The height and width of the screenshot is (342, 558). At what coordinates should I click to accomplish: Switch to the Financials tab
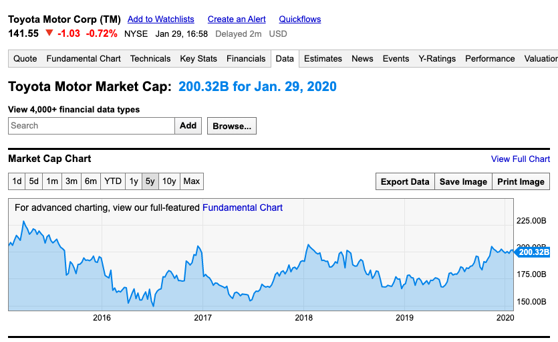246,59
